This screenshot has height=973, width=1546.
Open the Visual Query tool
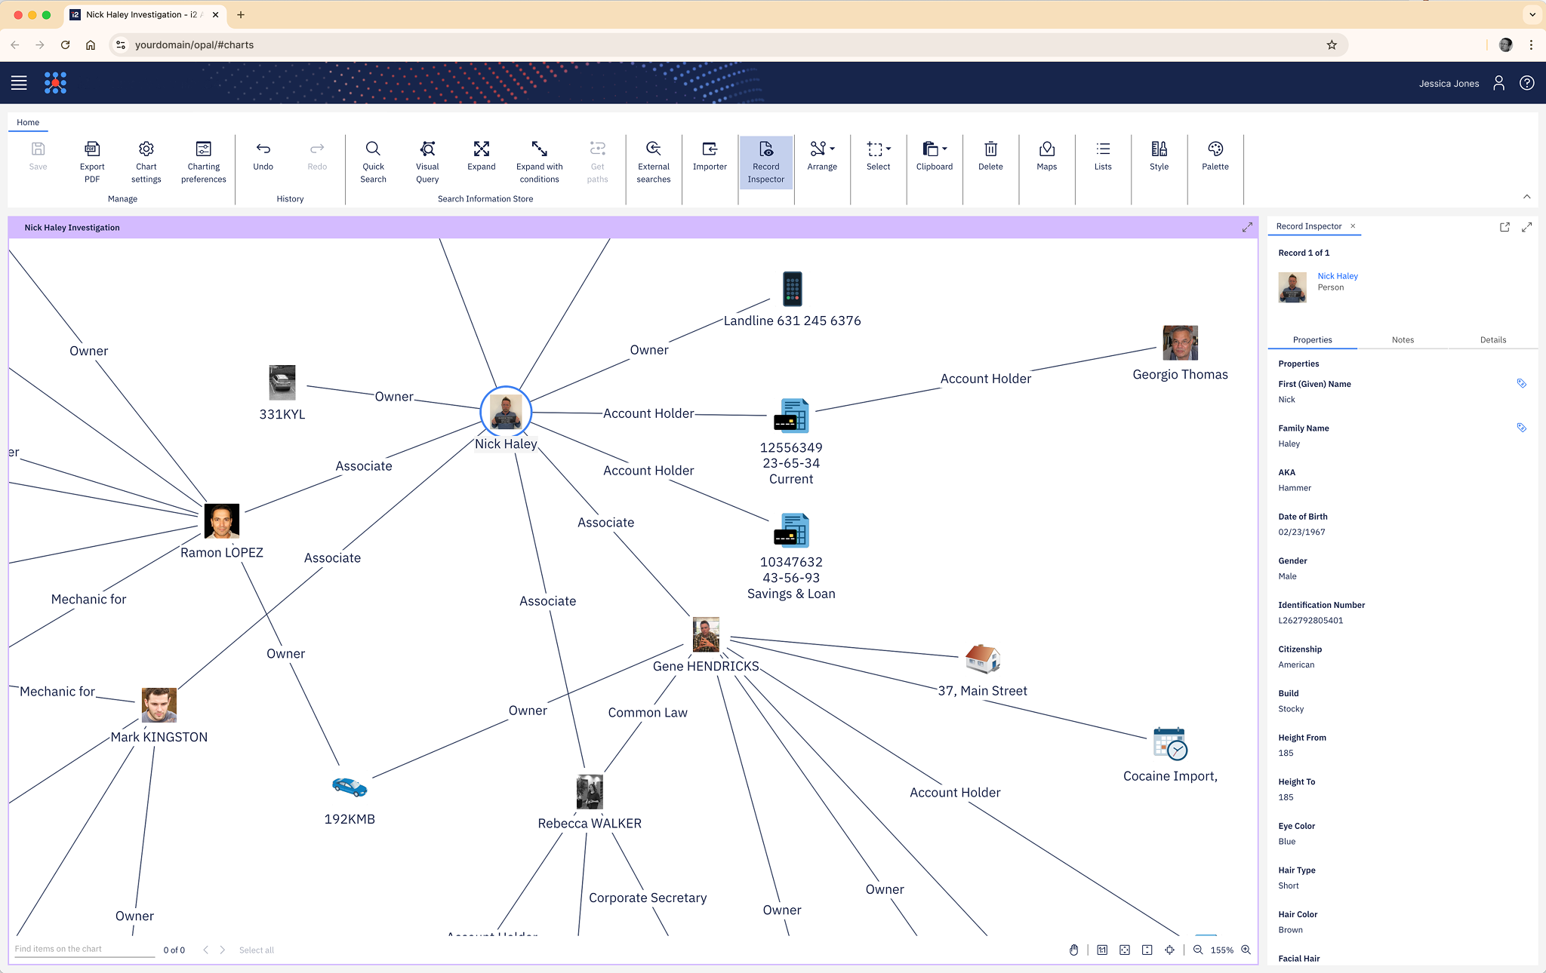tap(427, 161)
